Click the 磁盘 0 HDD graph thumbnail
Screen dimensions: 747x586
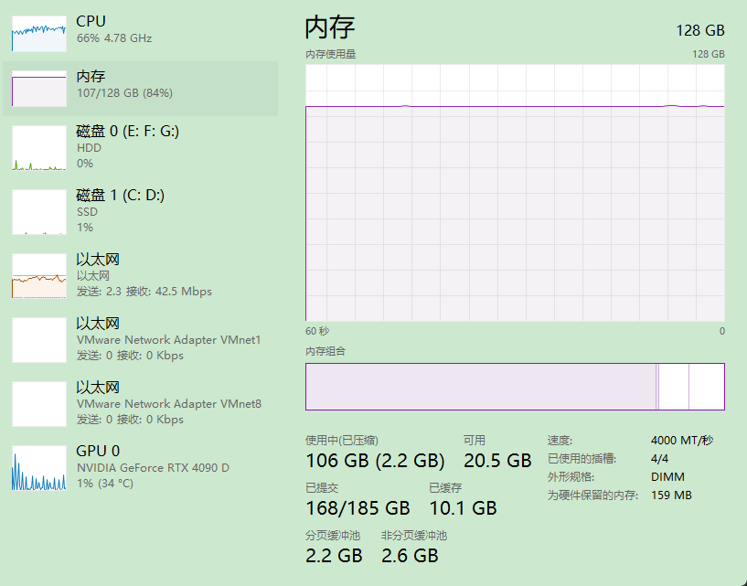[39, 148]
